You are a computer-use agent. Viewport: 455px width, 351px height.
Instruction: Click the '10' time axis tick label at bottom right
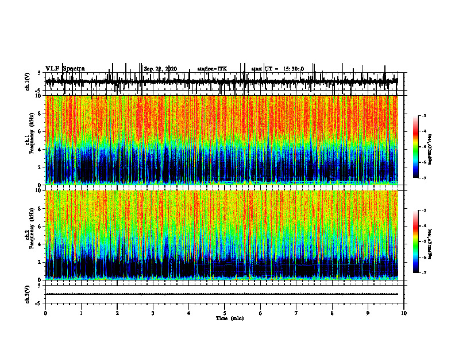(404, 313)
